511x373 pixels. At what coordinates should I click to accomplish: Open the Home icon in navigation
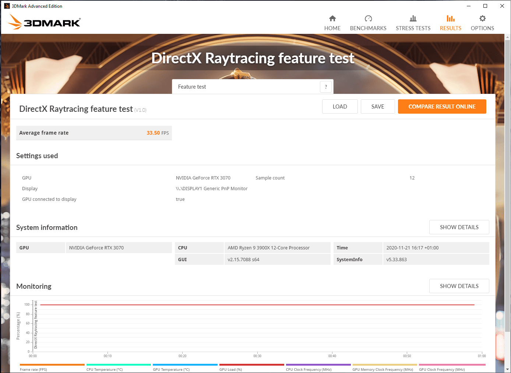(x=332, y=18)
